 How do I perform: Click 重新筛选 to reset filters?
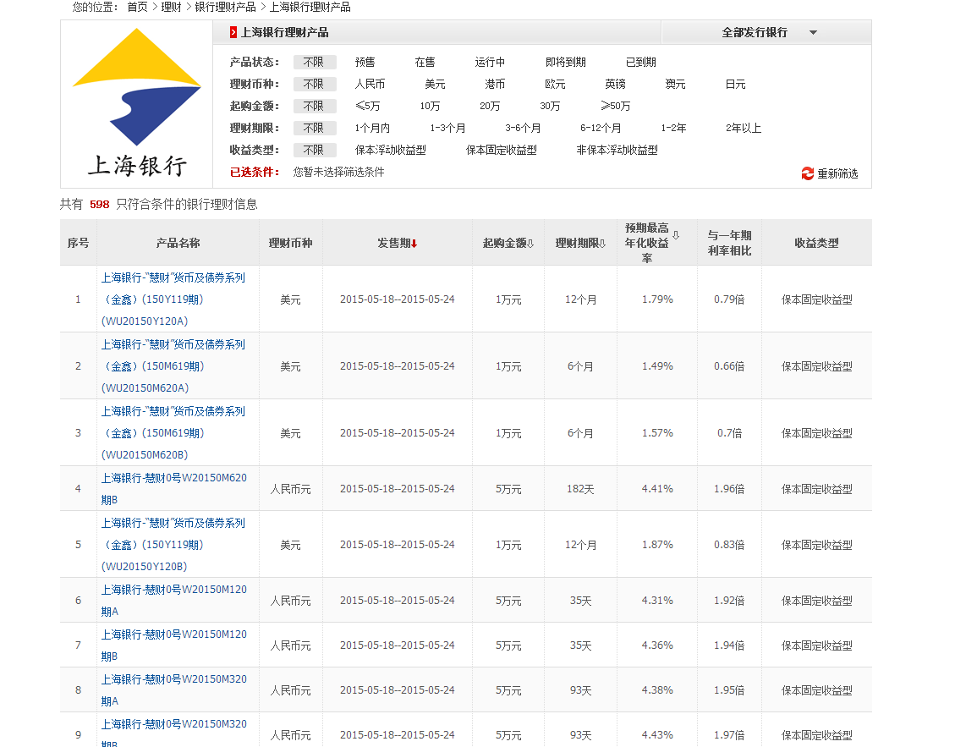(837, 173)
